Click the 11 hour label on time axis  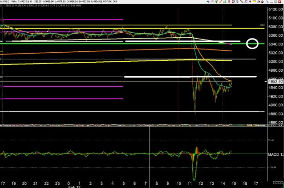point(189,183)
